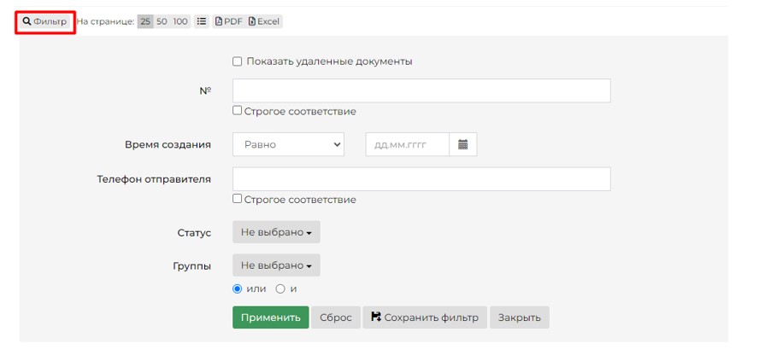Click Сохранить фильтр save button

[425, 317]
